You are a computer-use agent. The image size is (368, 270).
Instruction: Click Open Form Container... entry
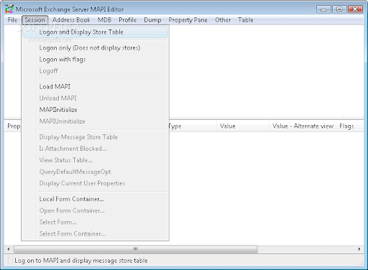click(x=96, y=210)
